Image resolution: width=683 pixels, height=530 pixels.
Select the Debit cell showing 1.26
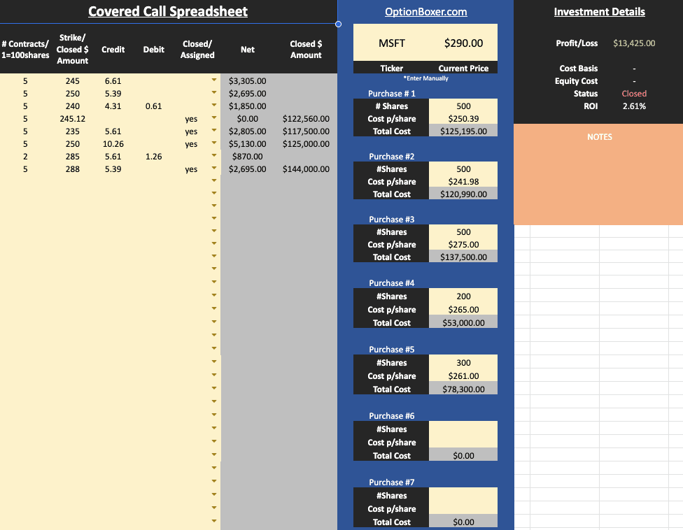(153, 157)
